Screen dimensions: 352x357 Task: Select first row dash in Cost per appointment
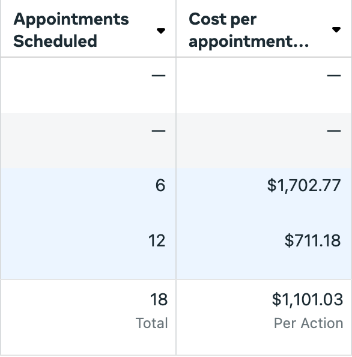[334, 75]
